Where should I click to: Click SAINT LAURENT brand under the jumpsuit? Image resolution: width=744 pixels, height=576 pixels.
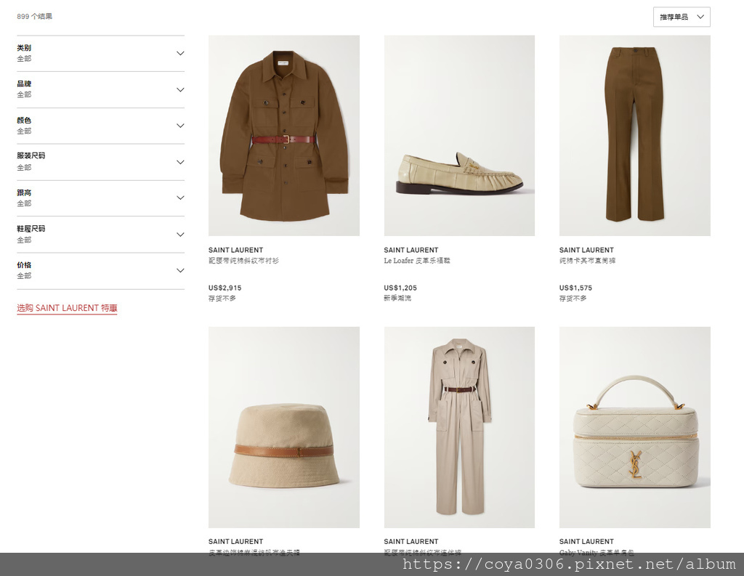point(411,541)
